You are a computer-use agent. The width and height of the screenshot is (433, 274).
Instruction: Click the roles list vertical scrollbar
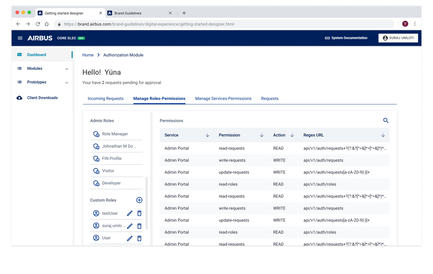coord(147,203)
